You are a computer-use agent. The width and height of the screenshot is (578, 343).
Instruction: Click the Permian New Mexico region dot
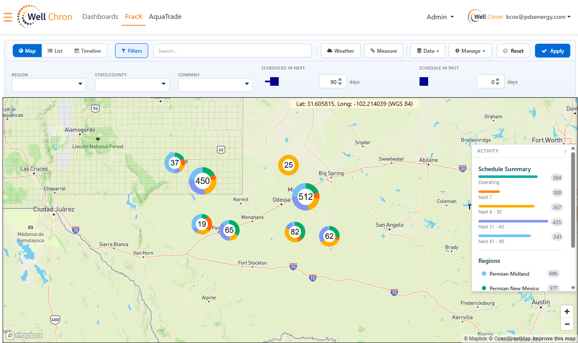pos(484,288)
